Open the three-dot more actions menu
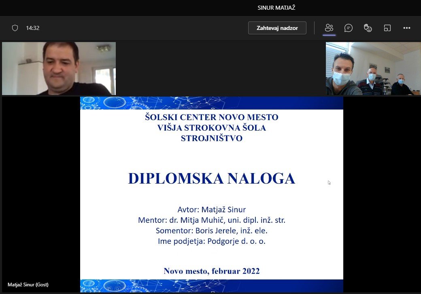This screenshot has height=294, width=421. [406, 28]
